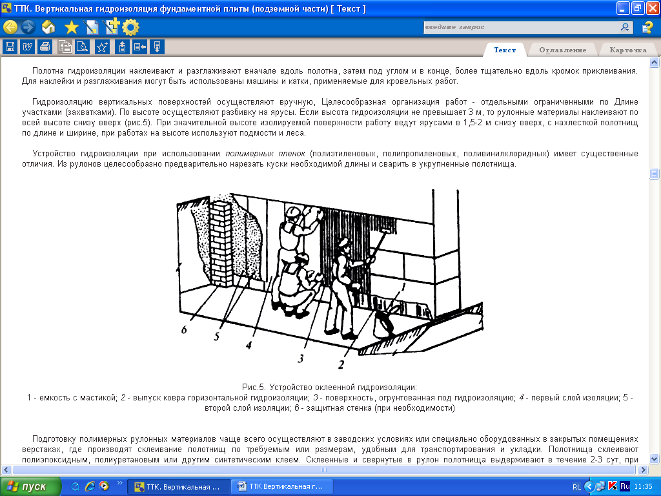This screenshot has height=496, width=661.
Task: Toggle the side panel arrow-left icon
Action: point(139,46)
